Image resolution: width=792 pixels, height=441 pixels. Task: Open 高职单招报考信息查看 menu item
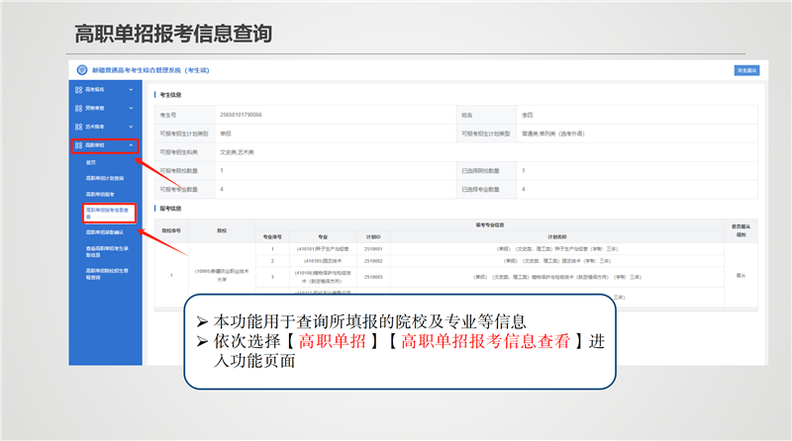click(107, 213)
